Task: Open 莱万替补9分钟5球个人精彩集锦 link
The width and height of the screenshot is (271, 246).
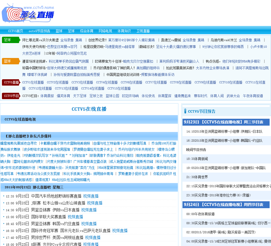Action: 132,40
